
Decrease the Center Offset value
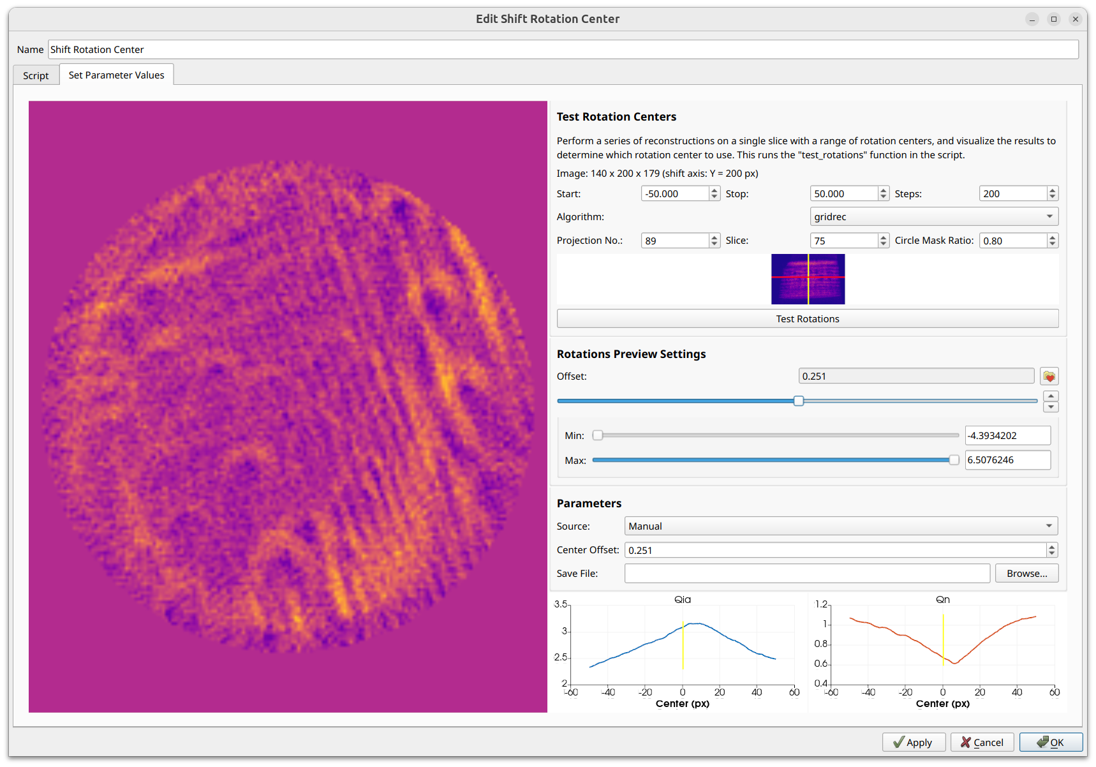click(x=1052, y=554)
